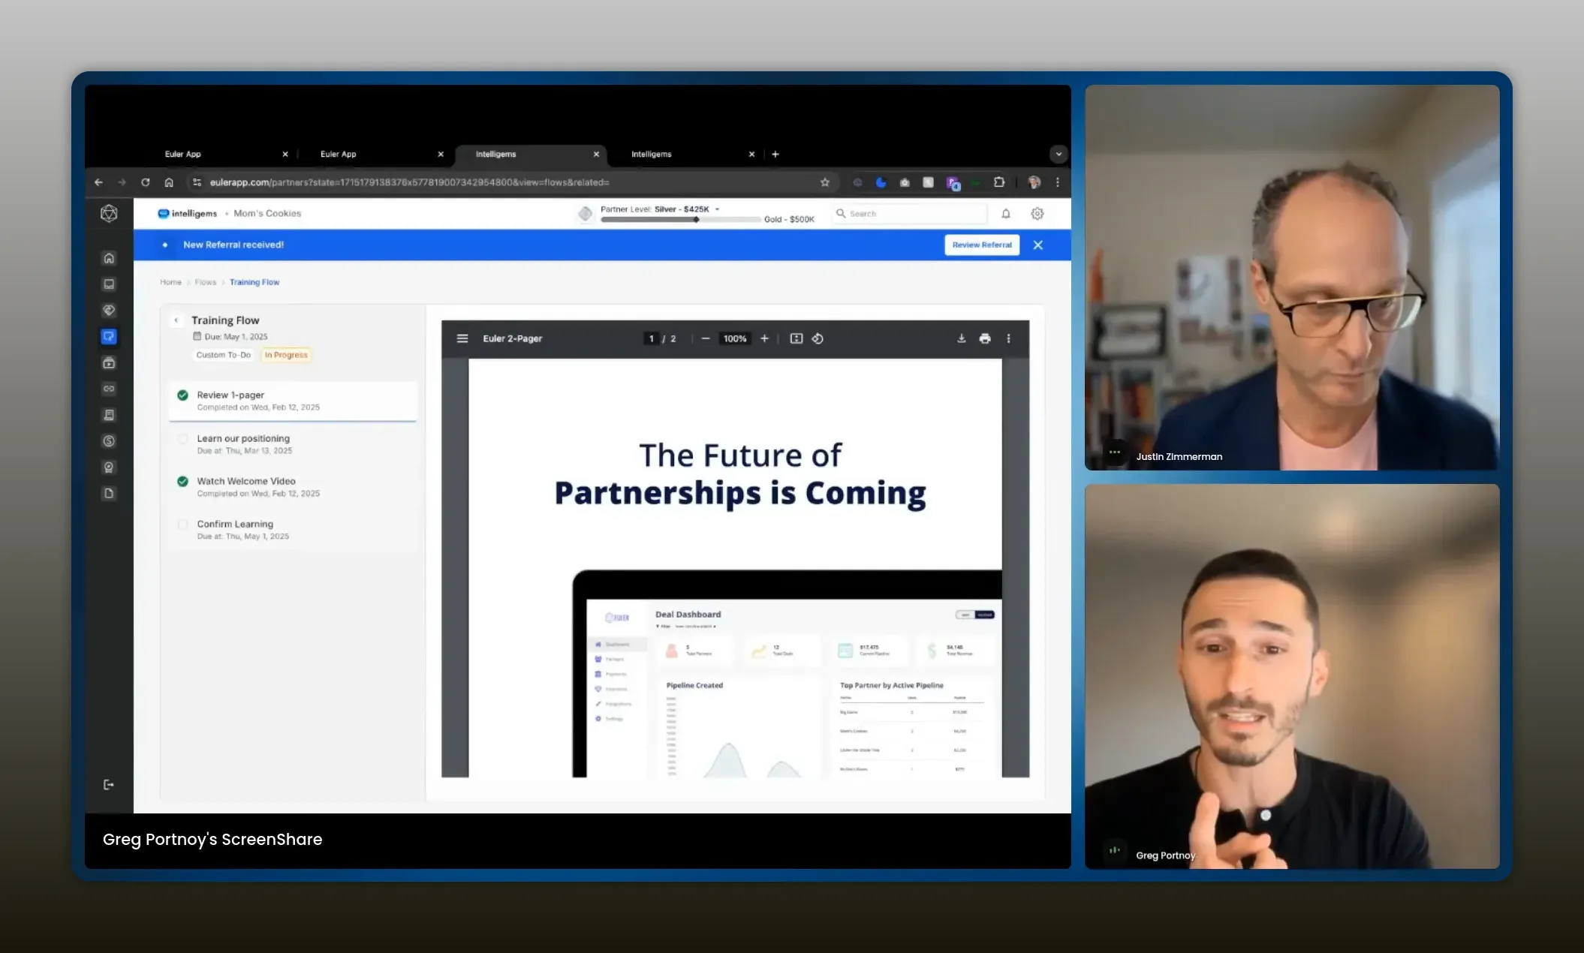
Task: Click the Flows breadcrumb link
Action: [x=205, y=282]
